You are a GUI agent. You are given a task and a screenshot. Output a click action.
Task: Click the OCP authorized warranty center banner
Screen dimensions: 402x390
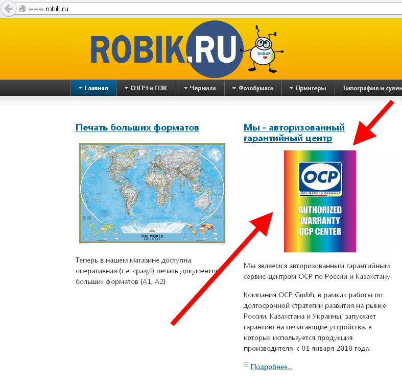[320, 201]
